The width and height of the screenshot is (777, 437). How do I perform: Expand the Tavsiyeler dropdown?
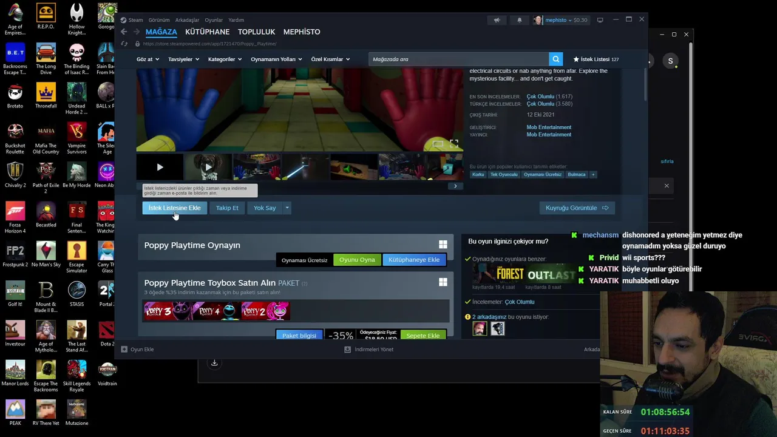pos(183,59)
